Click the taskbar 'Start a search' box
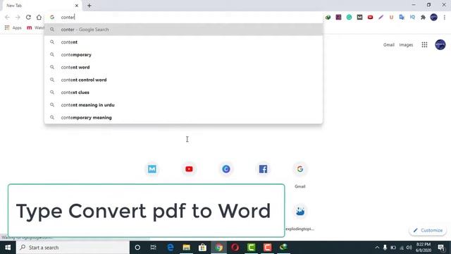The image size is (451, 254). (x=73, y=248)
